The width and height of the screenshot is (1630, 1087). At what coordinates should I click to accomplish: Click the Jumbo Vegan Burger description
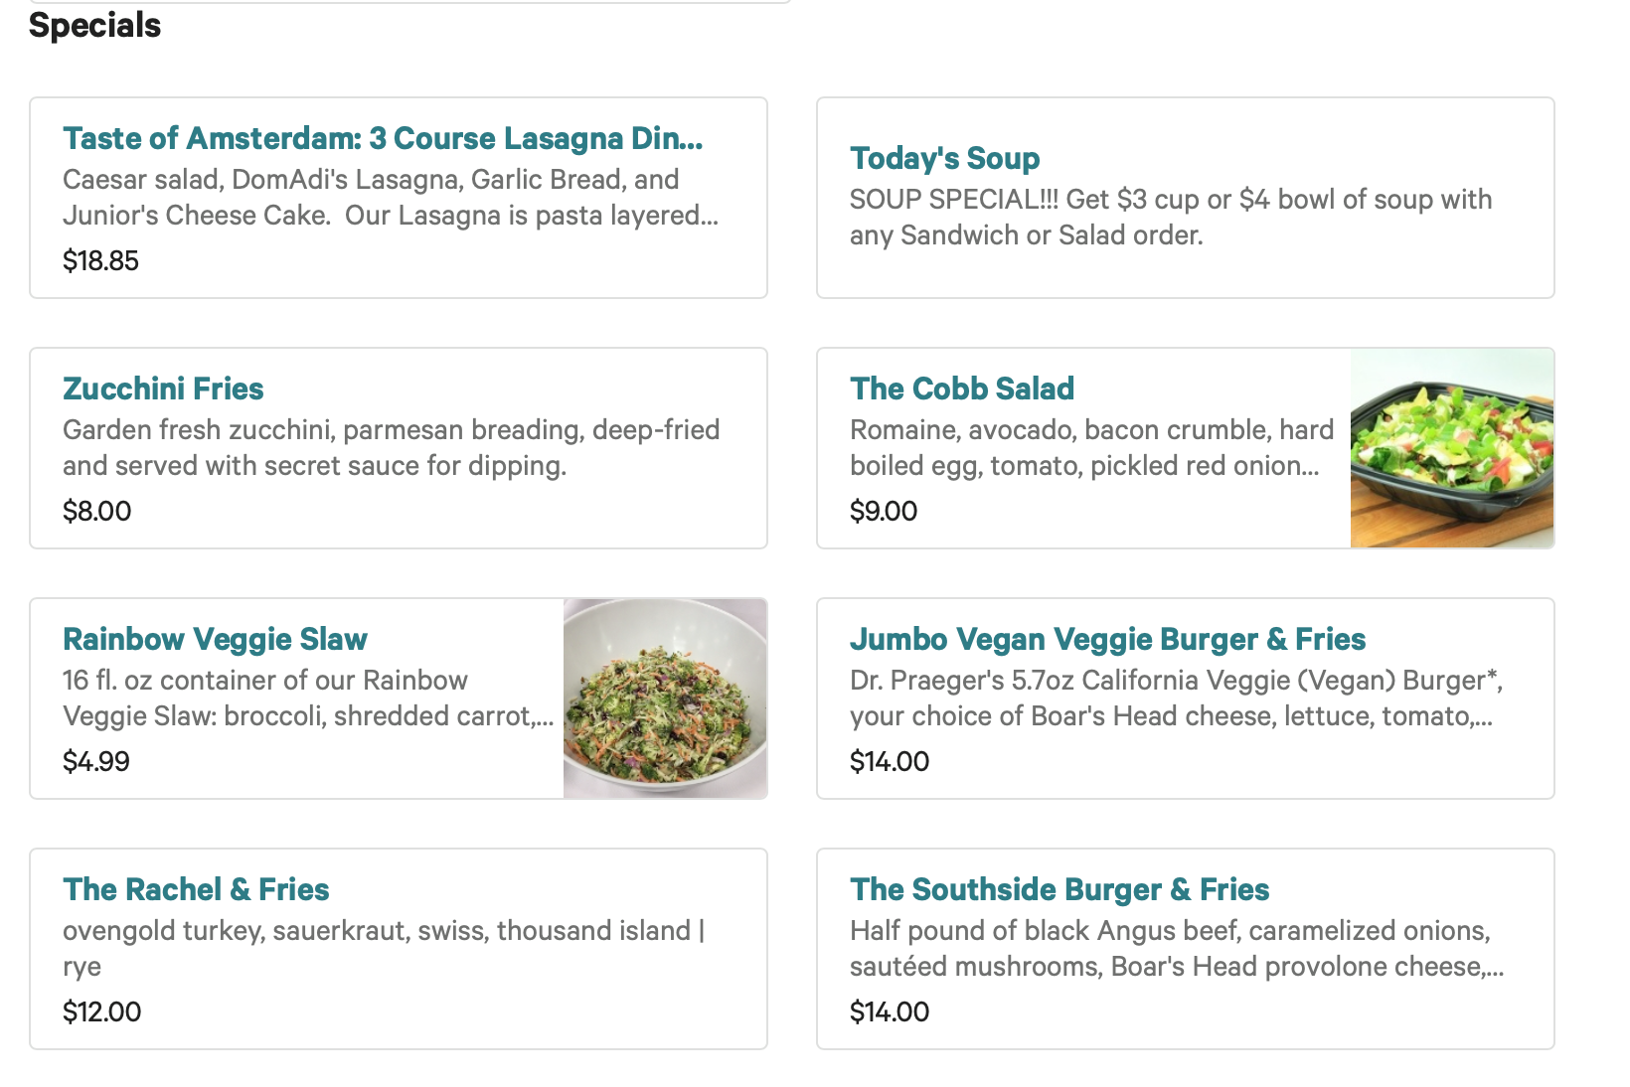point(1176,698)
